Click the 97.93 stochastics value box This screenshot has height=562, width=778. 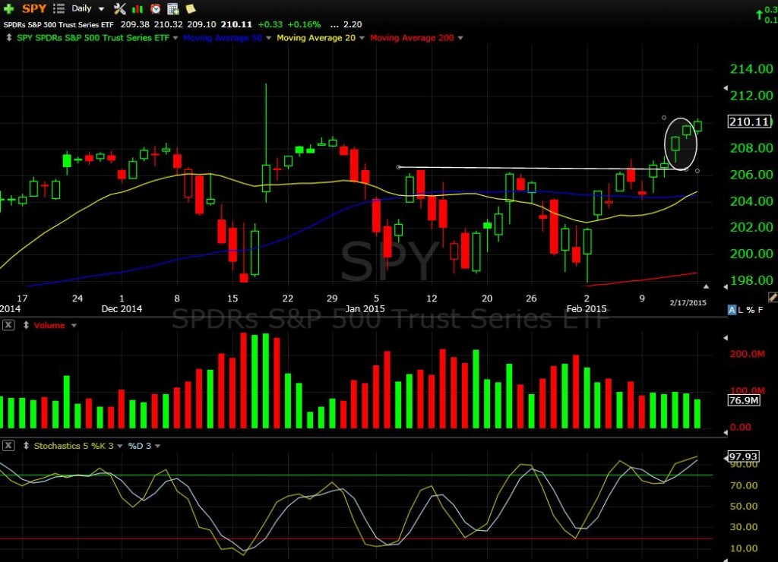pos(743,456)
